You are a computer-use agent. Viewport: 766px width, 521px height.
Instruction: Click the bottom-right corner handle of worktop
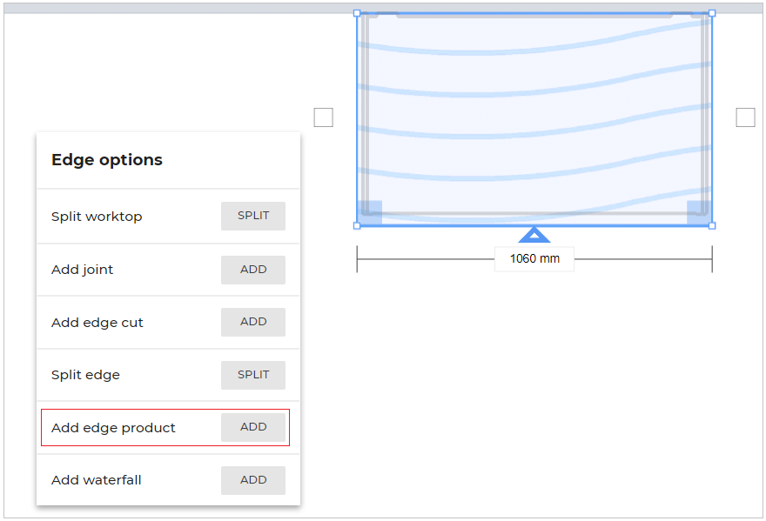point(712,225)
